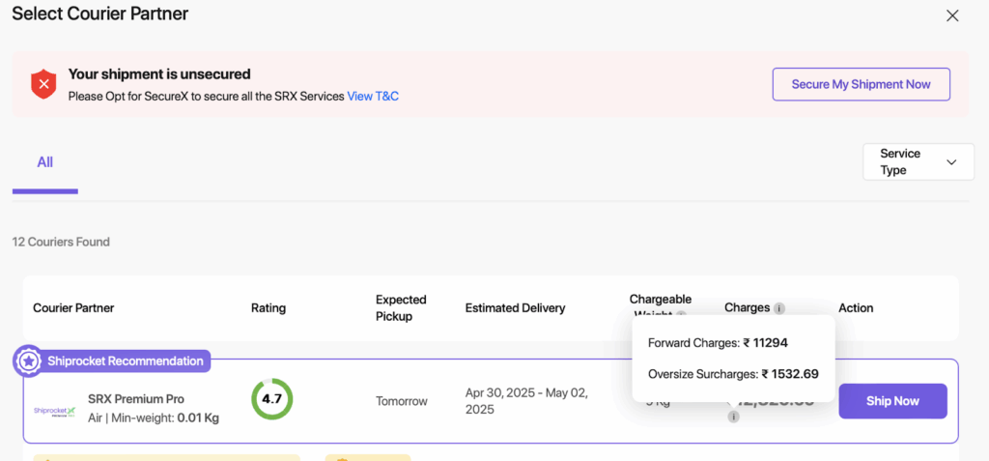Image resolution: width=989 pixels, height=461 pixels.
Task: Click the info icon beside Chargeable Weight
Action: coord(681,314)
